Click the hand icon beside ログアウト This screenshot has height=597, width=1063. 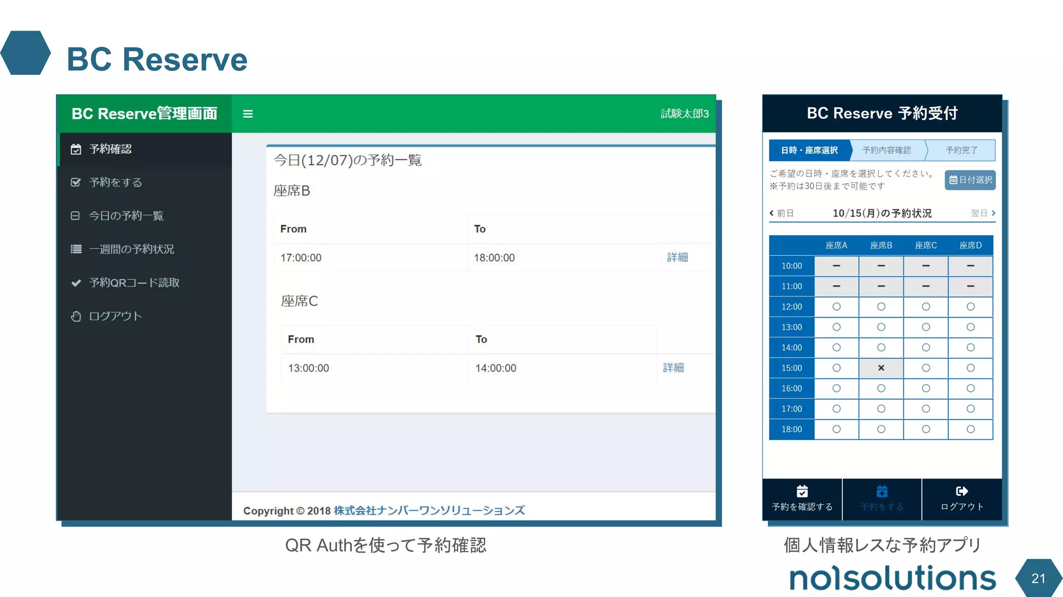[x=76, y=316]
